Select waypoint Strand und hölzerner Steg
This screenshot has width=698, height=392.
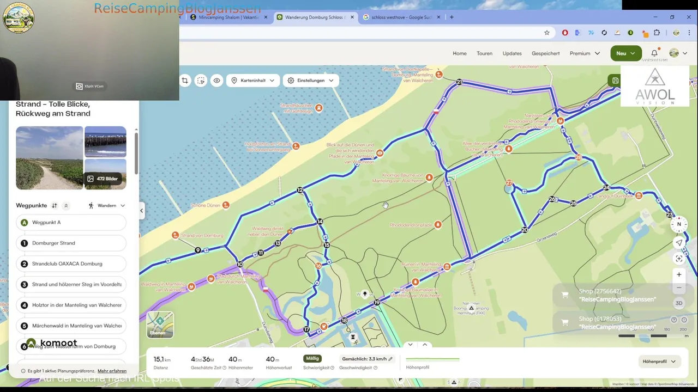click(x=71, y=284)
